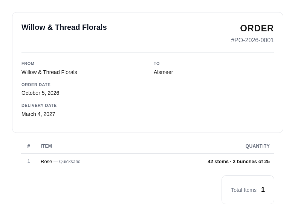The image size is (295, 216).
Task: Select the recipient Alsmeer
Action: [x=163, y=72]
